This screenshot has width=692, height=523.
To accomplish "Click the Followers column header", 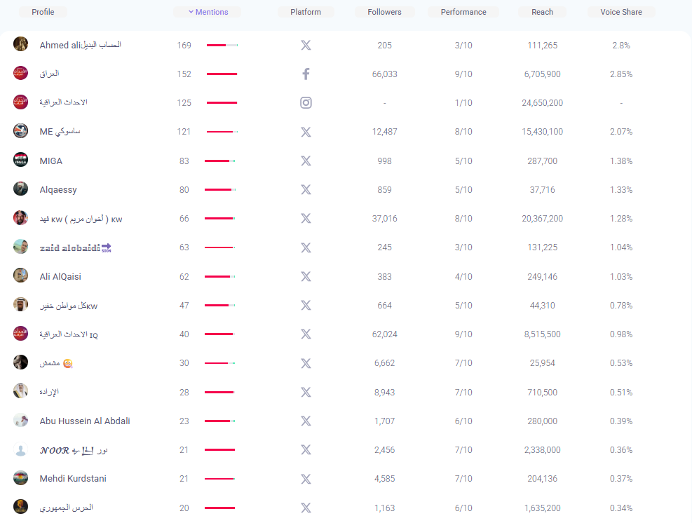I will pos(384,12).
